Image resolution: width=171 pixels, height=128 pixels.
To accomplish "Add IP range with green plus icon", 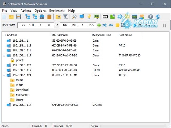I will click(99, 25).
